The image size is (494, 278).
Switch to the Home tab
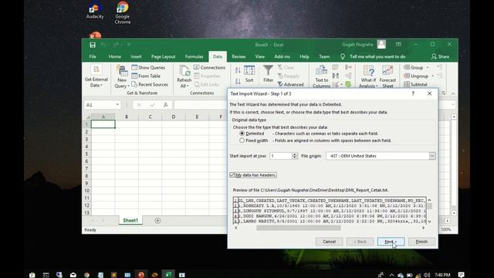[115, 56]
